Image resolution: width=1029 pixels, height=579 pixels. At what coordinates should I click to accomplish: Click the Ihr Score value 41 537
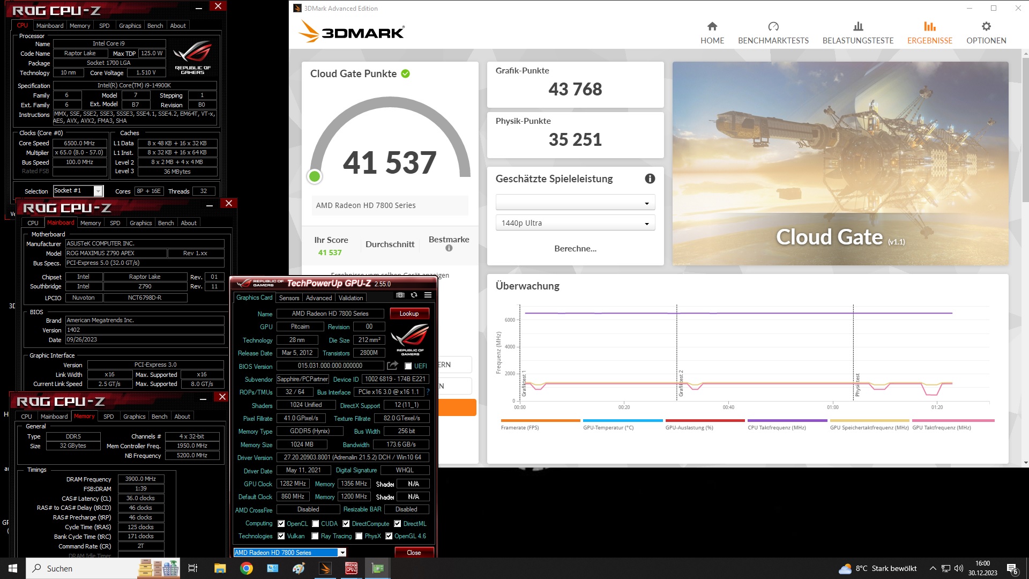pos(330,253)
